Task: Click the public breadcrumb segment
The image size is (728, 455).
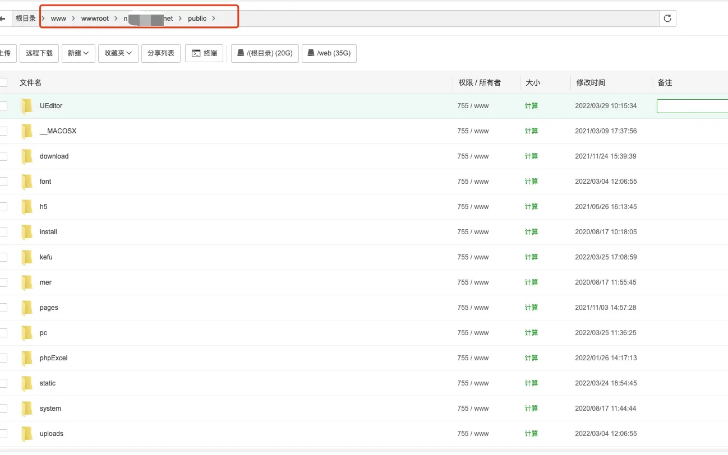Action: click(x=197, y=18)
